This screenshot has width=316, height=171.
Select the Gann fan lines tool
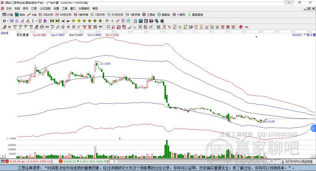point(114,27)
